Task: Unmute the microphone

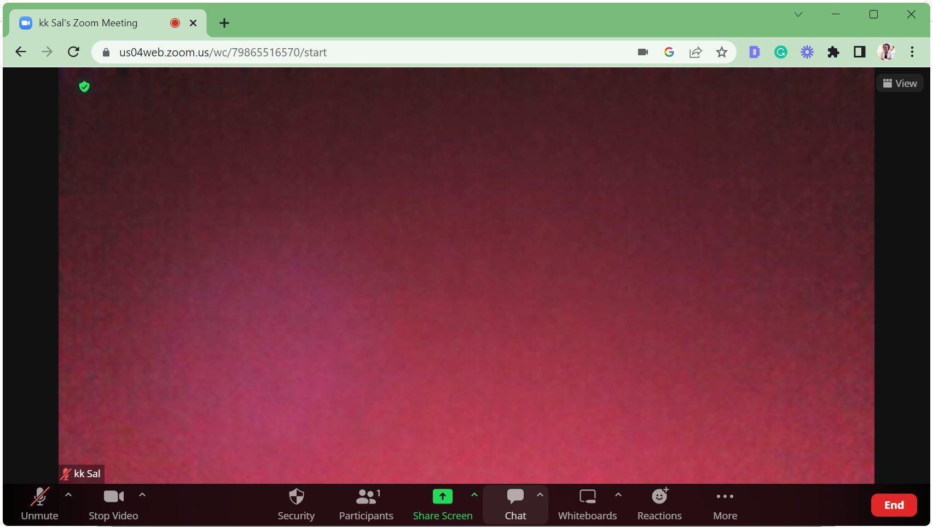Action: (39, 503)
